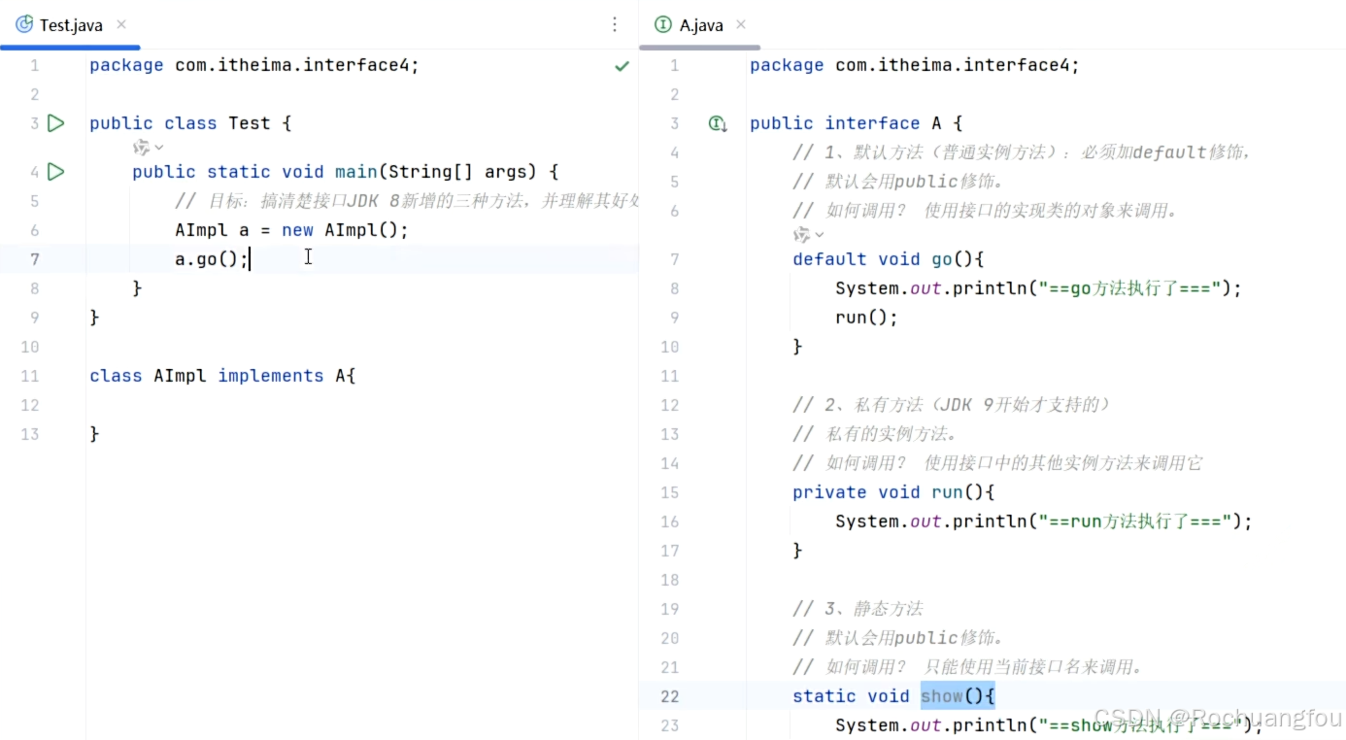Click the AI inlay icon above the main method

click(142, 148)
